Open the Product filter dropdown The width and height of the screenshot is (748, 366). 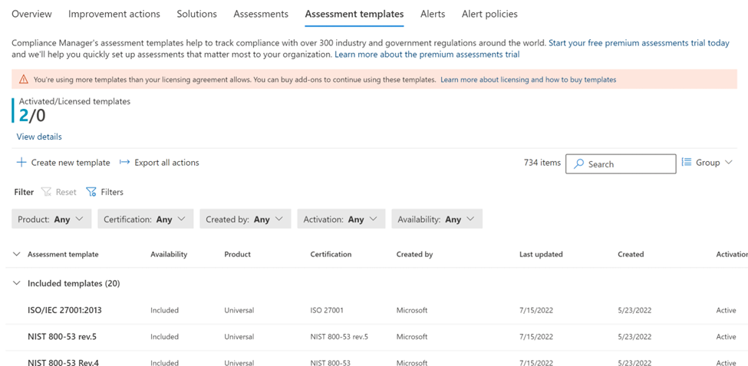pyautogui.click(x=51, y=219)
